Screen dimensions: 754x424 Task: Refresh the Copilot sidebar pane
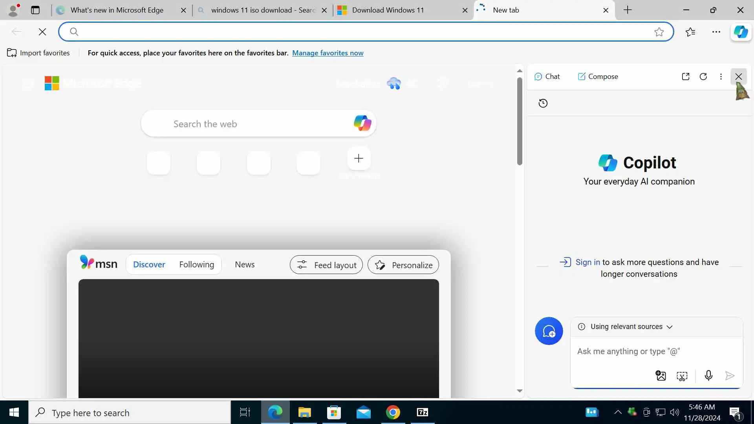[703, 77]
